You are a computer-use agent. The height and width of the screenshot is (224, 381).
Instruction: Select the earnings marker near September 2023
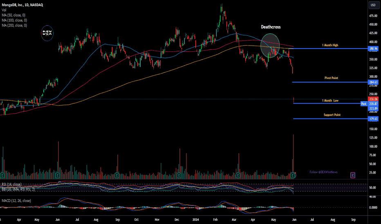117,175
